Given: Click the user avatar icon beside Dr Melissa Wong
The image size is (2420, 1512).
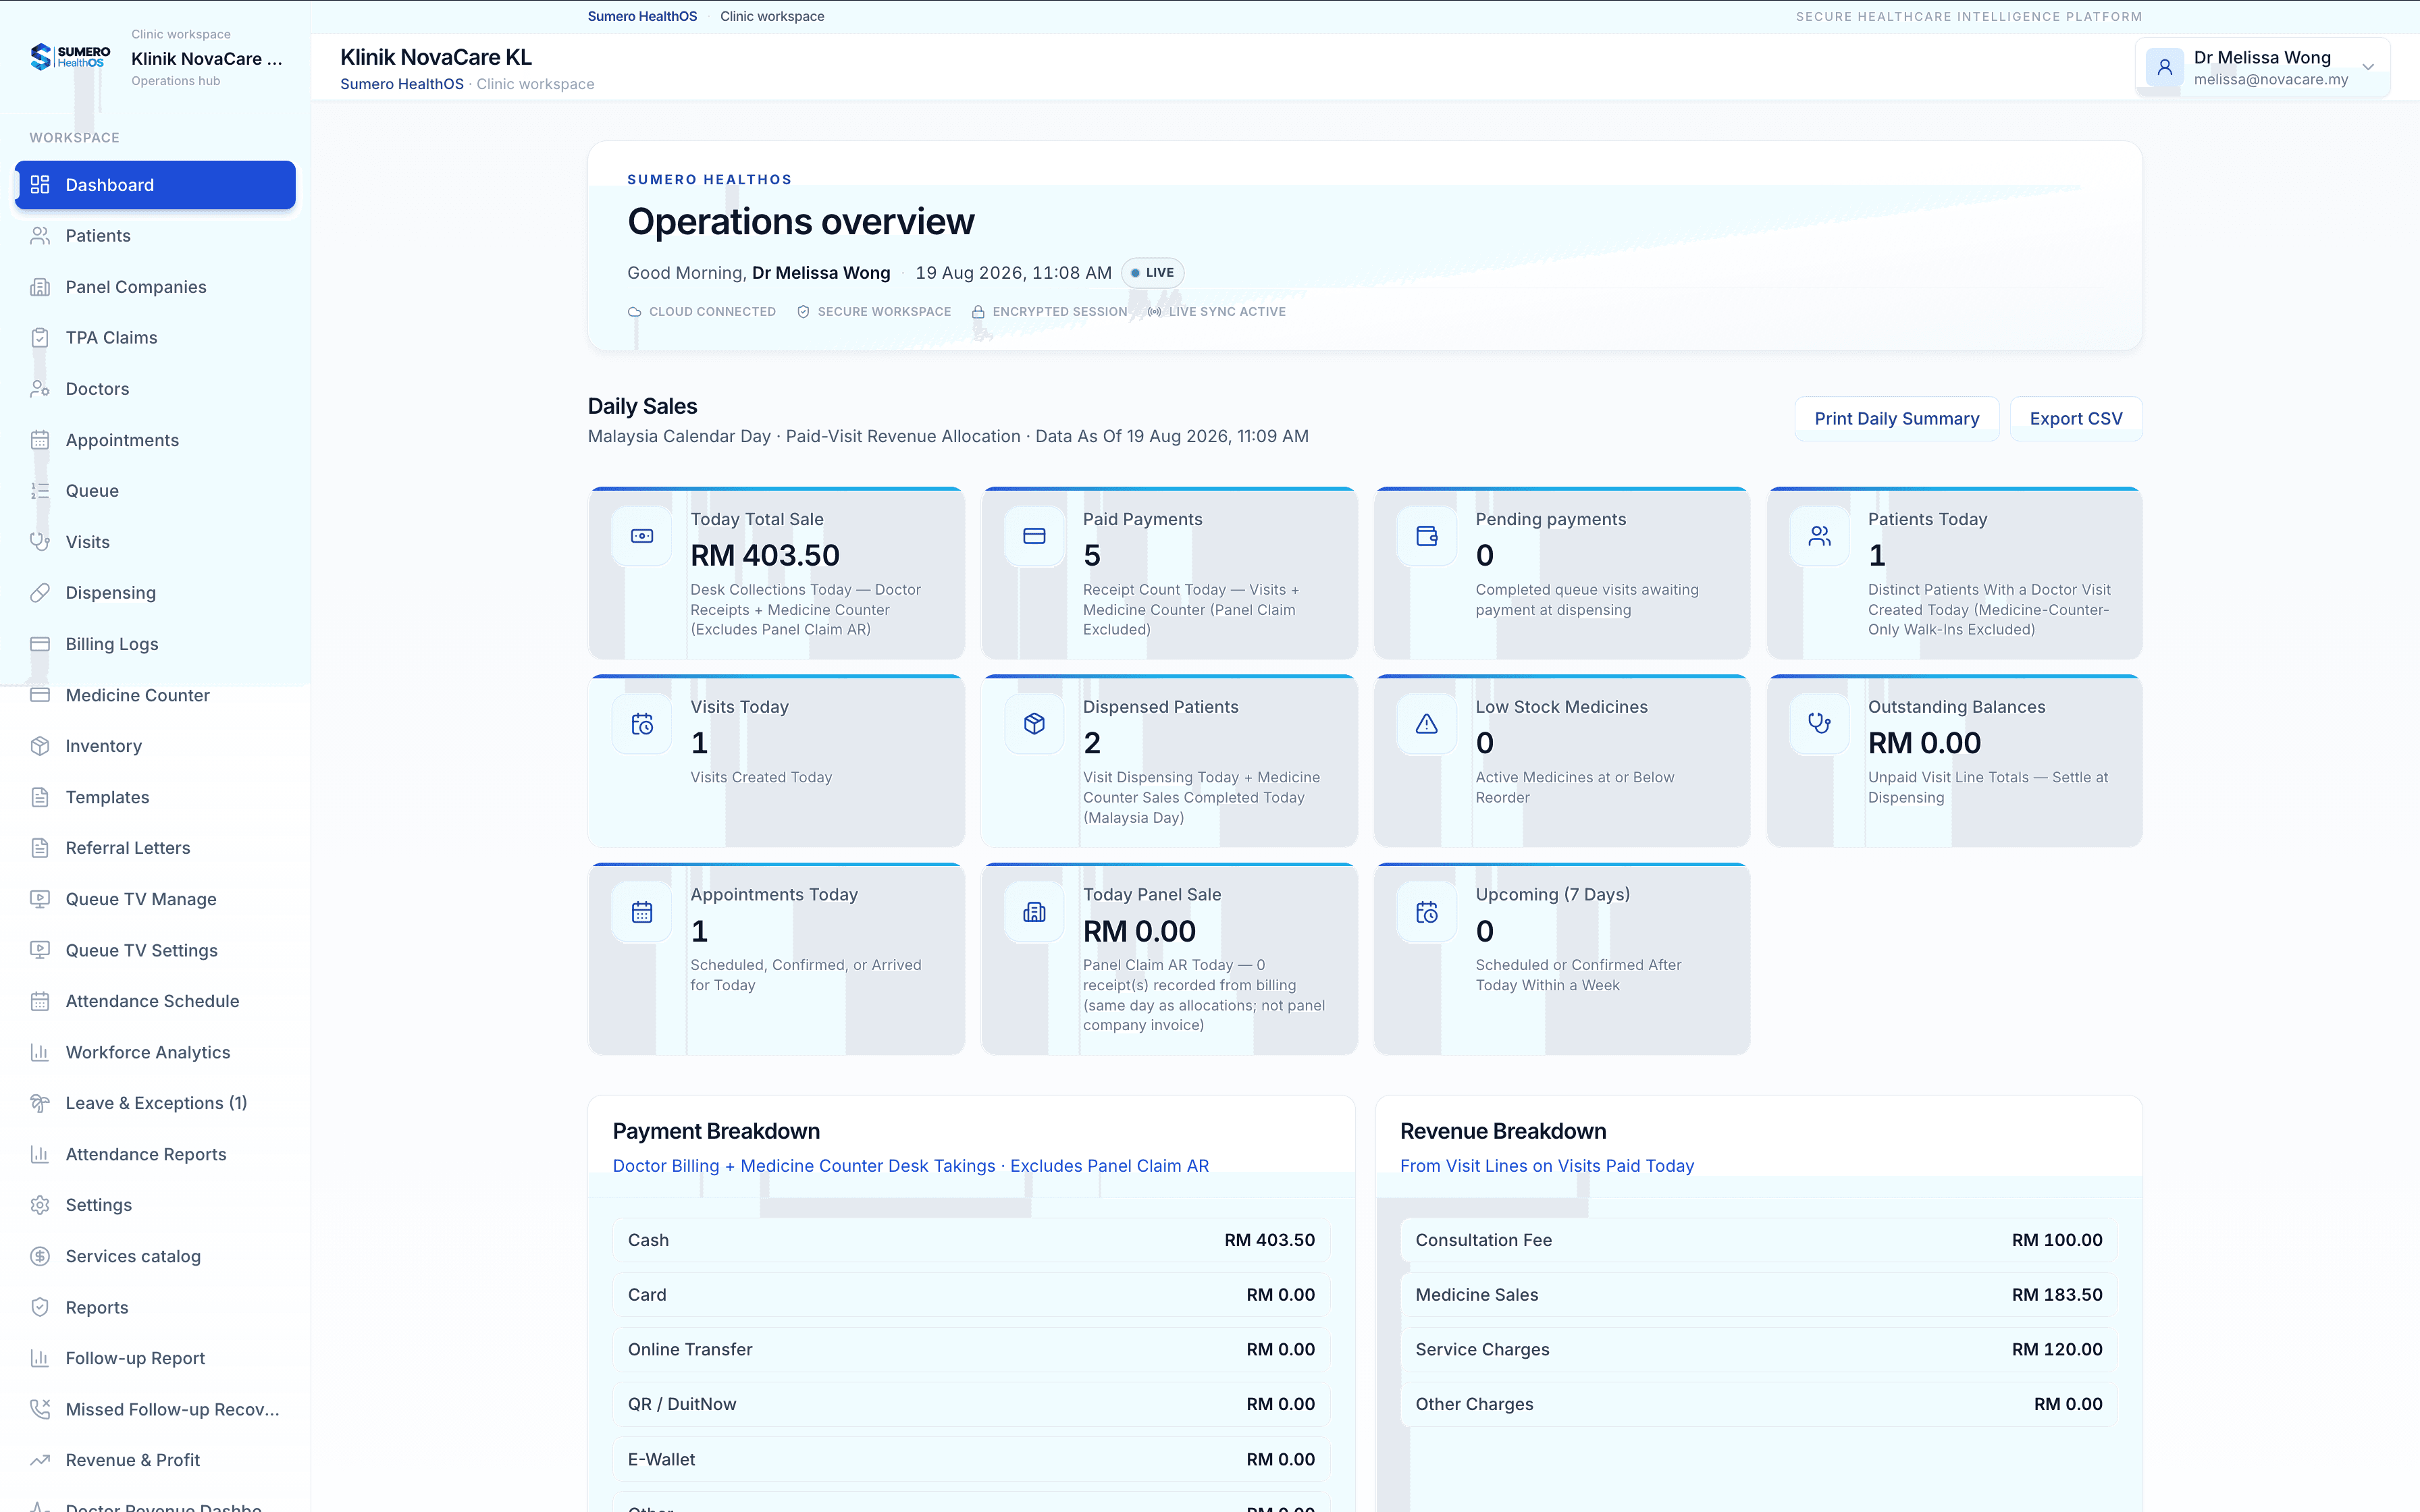Looking at the screenshot, I should pyautogui.click(x=2164, y=68).
